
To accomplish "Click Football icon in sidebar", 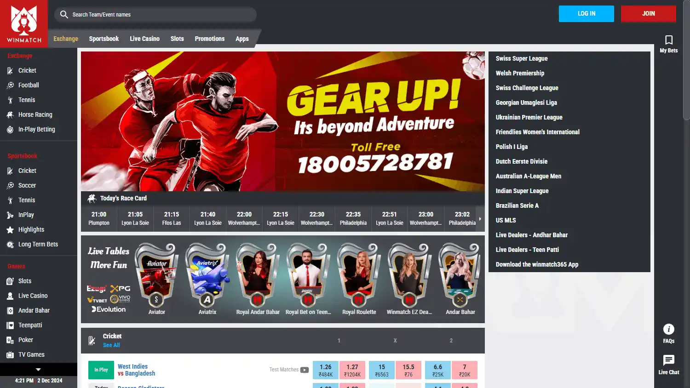I will click(10, 86).
